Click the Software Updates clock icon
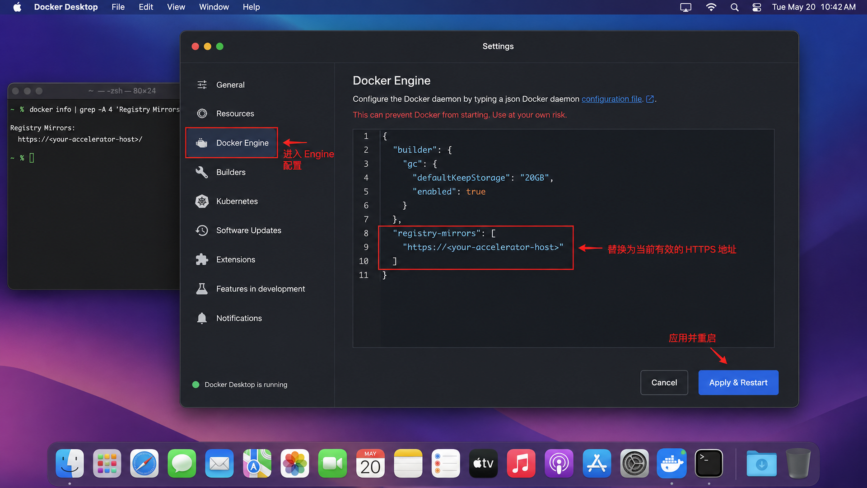The height and width of the screenshot is (488, 867). pos(202,230)
